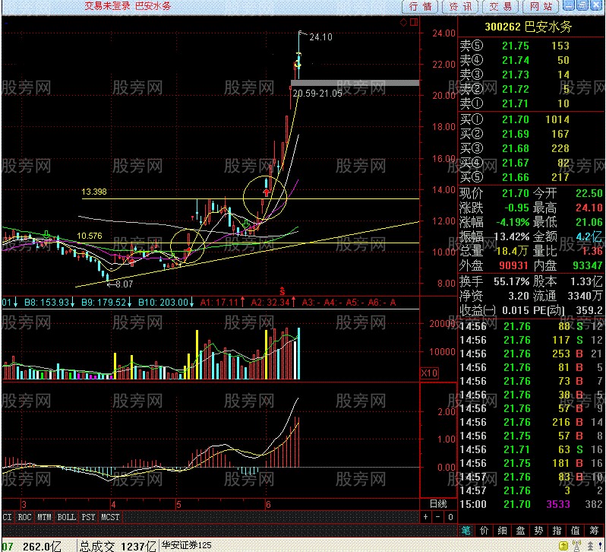Open the 资讯 top tab

pyautogui.click(x=460, y=7)
